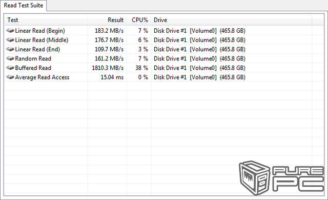Click the Linear Read (Begin) drive icon
The image size is (328, 200).
tap(10, 31)
